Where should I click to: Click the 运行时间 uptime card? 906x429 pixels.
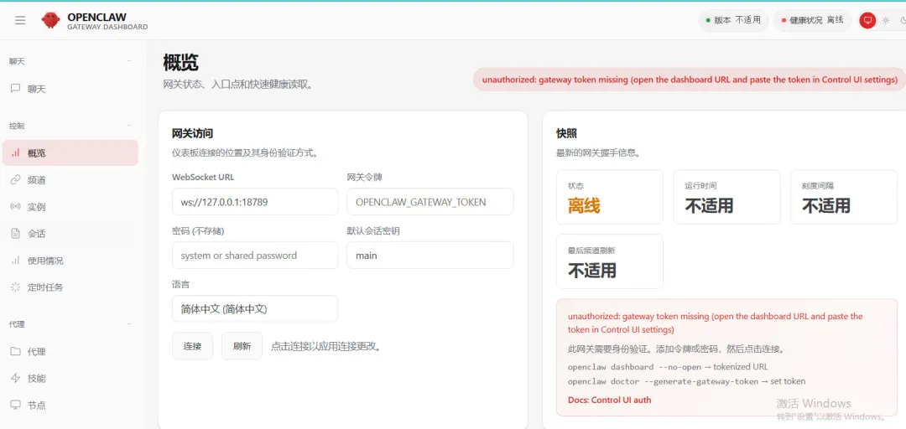point(726,197)
